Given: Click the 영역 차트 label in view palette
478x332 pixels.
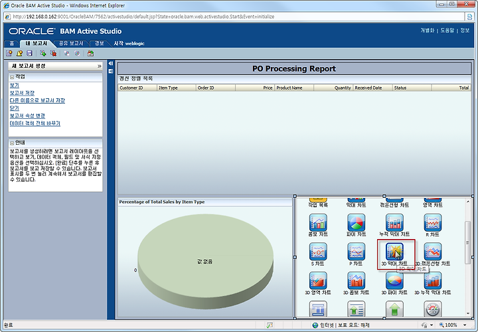Looking at the screenshot, I should coord(433,205).
